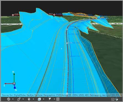The width and height of the screenshot is (123, 102).
Task: Click the station marker at 4+849 on alignment
Action: click(x=67, y=29)
